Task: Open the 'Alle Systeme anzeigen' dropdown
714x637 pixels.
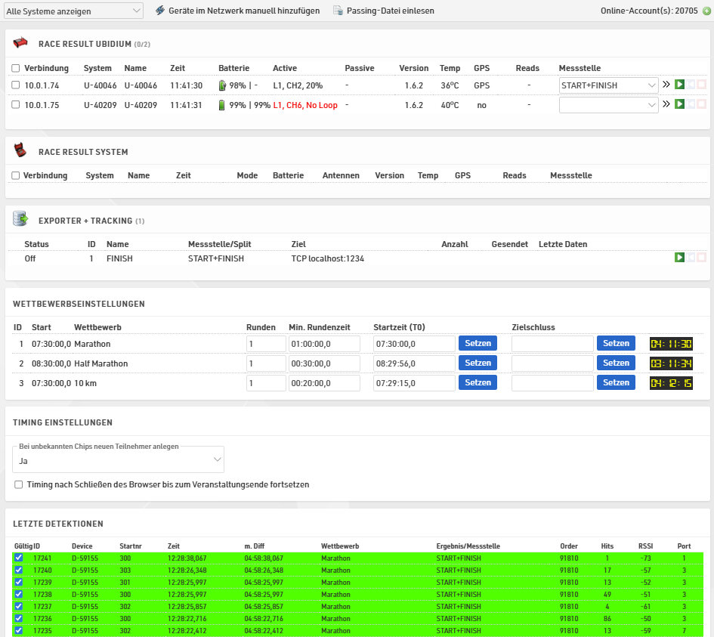Action: tap(73, 11)
